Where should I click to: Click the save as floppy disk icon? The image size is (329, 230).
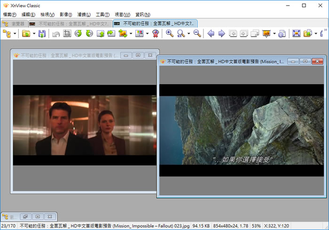click(x=42, y=33)
